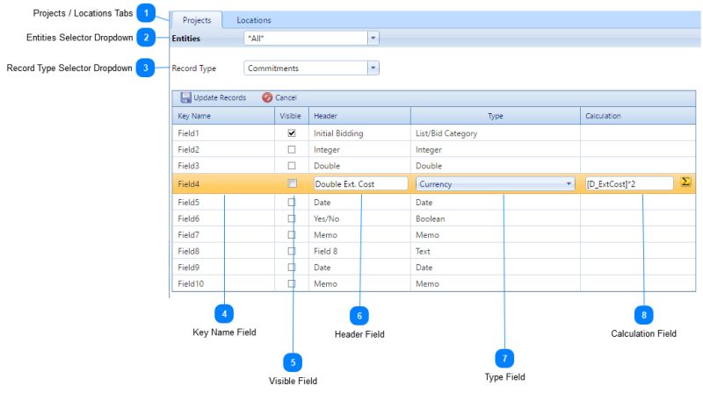This screenshot has height=393, width=703.
Task: Click the red Cancel icon
Action: pos(267,97)
